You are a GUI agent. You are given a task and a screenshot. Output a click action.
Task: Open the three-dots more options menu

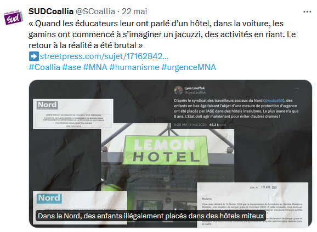[307, 12]
